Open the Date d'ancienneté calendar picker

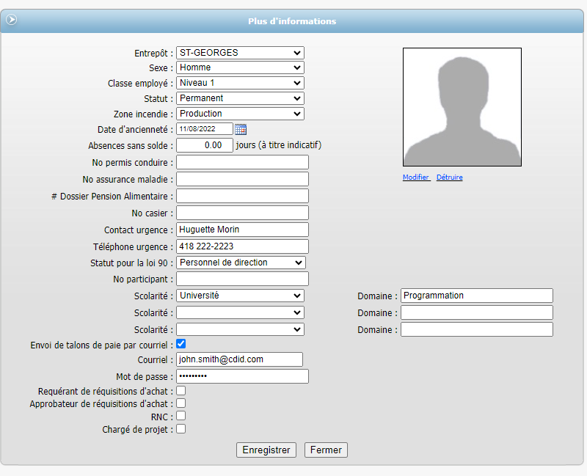coord(241,129)
